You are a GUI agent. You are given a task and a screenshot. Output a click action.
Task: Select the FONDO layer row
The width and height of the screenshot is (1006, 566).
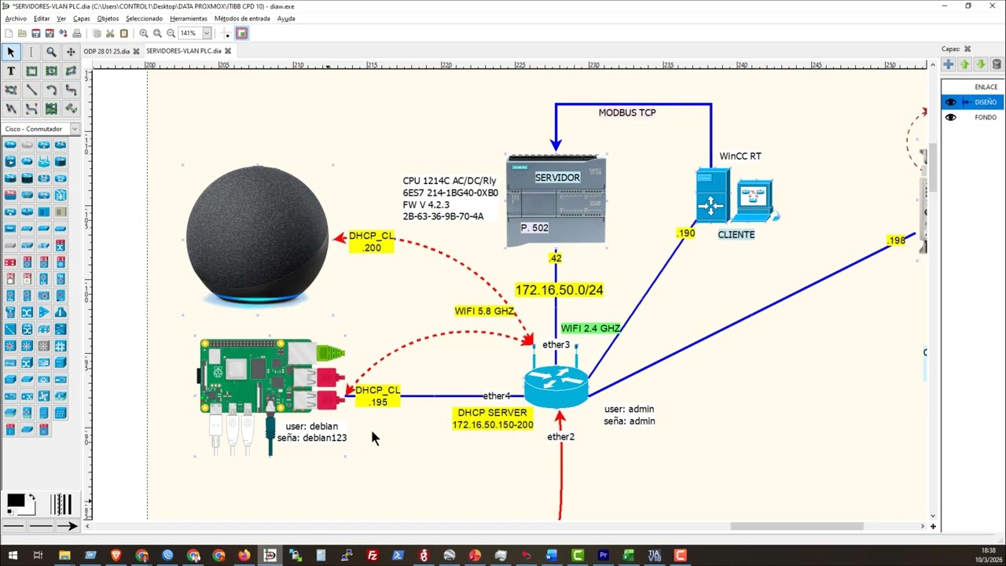tap(972, 117)
